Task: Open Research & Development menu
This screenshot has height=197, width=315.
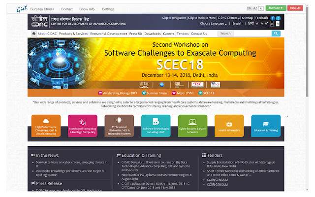Action: click(108, 33)
